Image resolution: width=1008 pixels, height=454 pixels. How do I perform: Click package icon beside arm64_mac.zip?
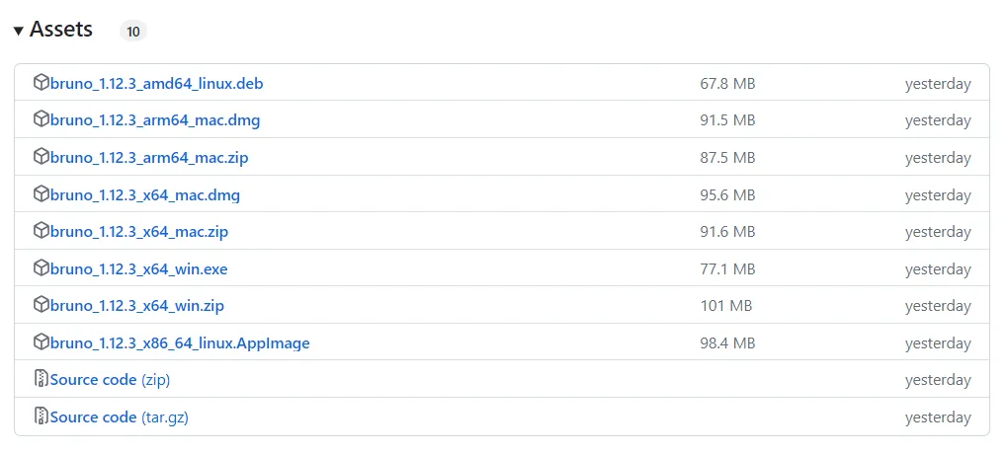click(42, 156)
